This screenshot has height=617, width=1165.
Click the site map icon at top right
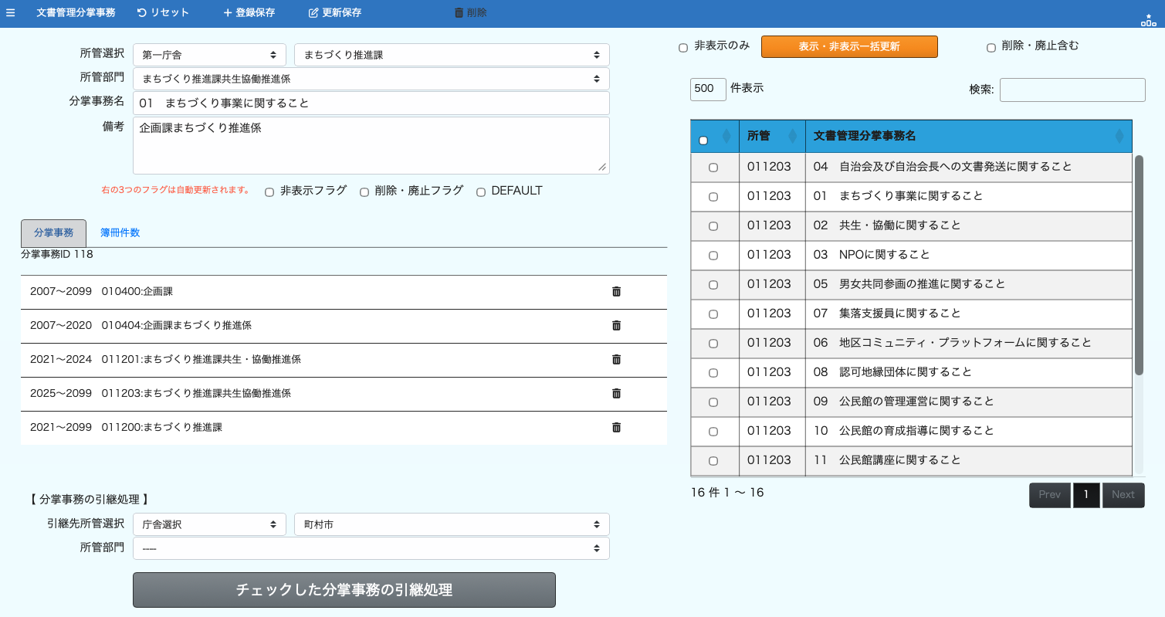(x=1148, y=20)
